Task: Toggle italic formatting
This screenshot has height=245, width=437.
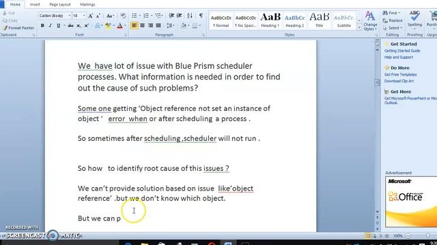Action: 50,26
